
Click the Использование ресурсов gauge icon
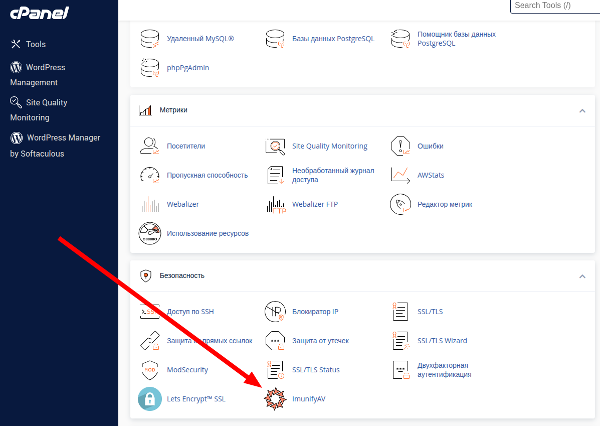point(149,233)
